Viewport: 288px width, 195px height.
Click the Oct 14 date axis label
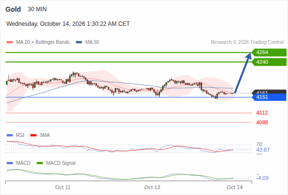235,187
